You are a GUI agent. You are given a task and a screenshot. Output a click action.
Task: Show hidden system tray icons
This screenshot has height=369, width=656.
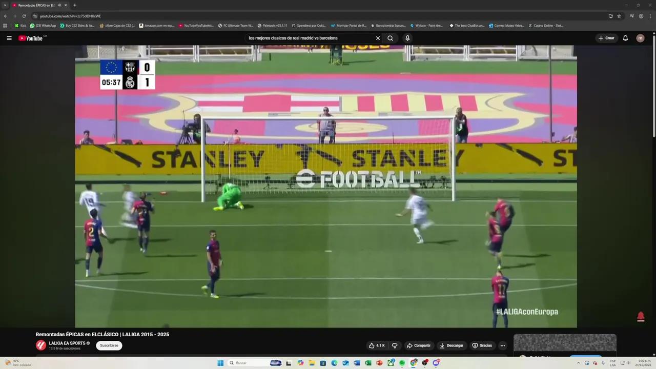579,363
